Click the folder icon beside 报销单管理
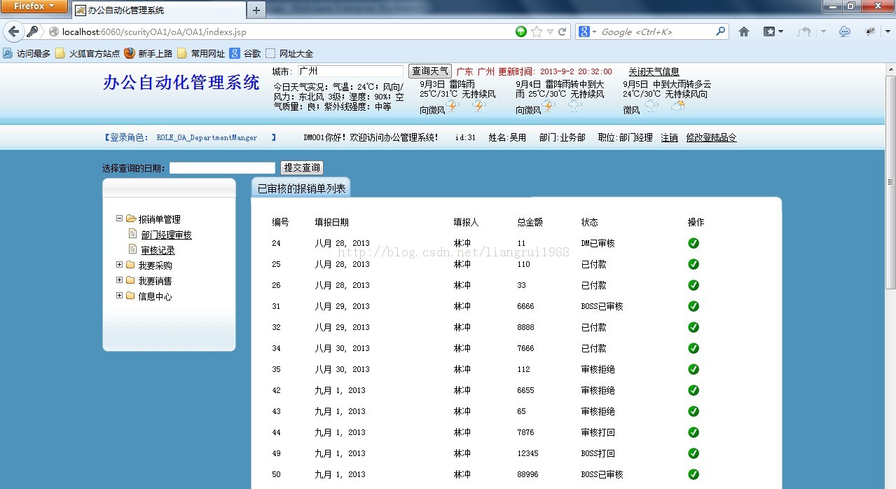The width and height of the screenshot is (896, 489). (130, 218)
